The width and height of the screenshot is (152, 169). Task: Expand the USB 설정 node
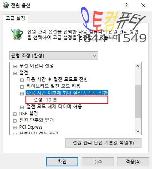[x=15, y=114]
